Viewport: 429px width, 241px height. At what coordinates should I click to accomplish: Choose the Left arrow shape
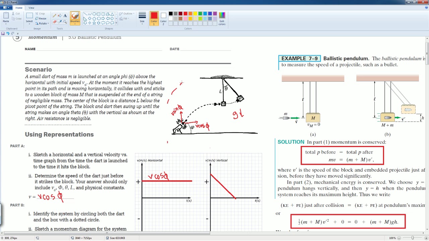[x=108, y=18]
